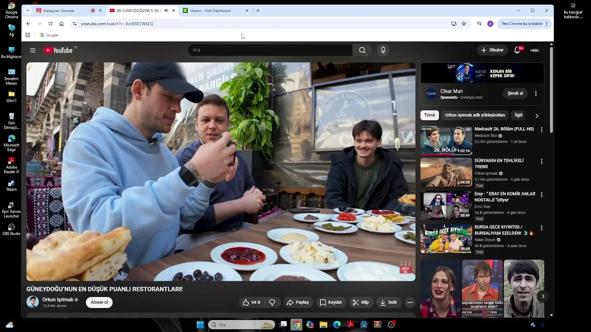
Task: Go back with Chrome back arrow
Action: pos(28,24)
